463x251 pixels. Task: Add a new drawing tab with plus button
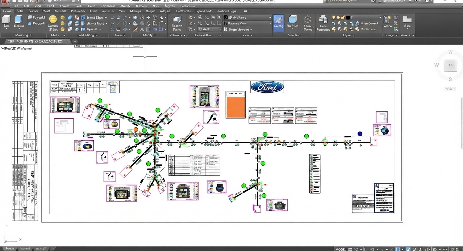[x=75, y=41]
